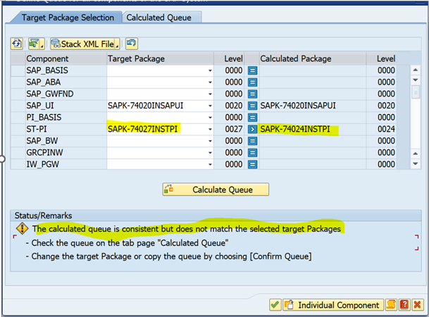The image size is (429, 317).
Task: Switch to Target Package Selection tab
Action: coord(68,18)
